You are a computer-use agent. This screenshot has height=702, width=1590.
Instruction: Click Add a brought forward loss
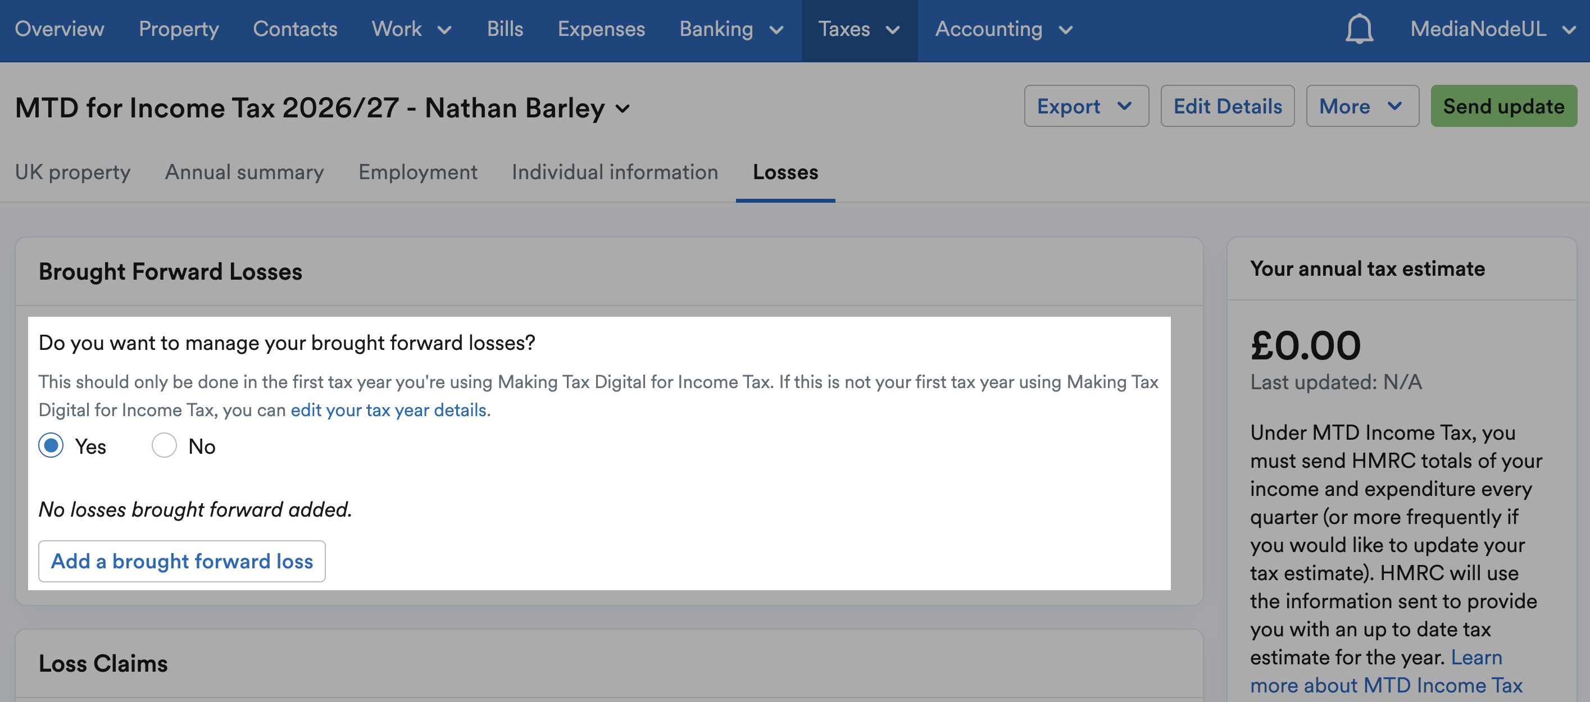(182, 560)
